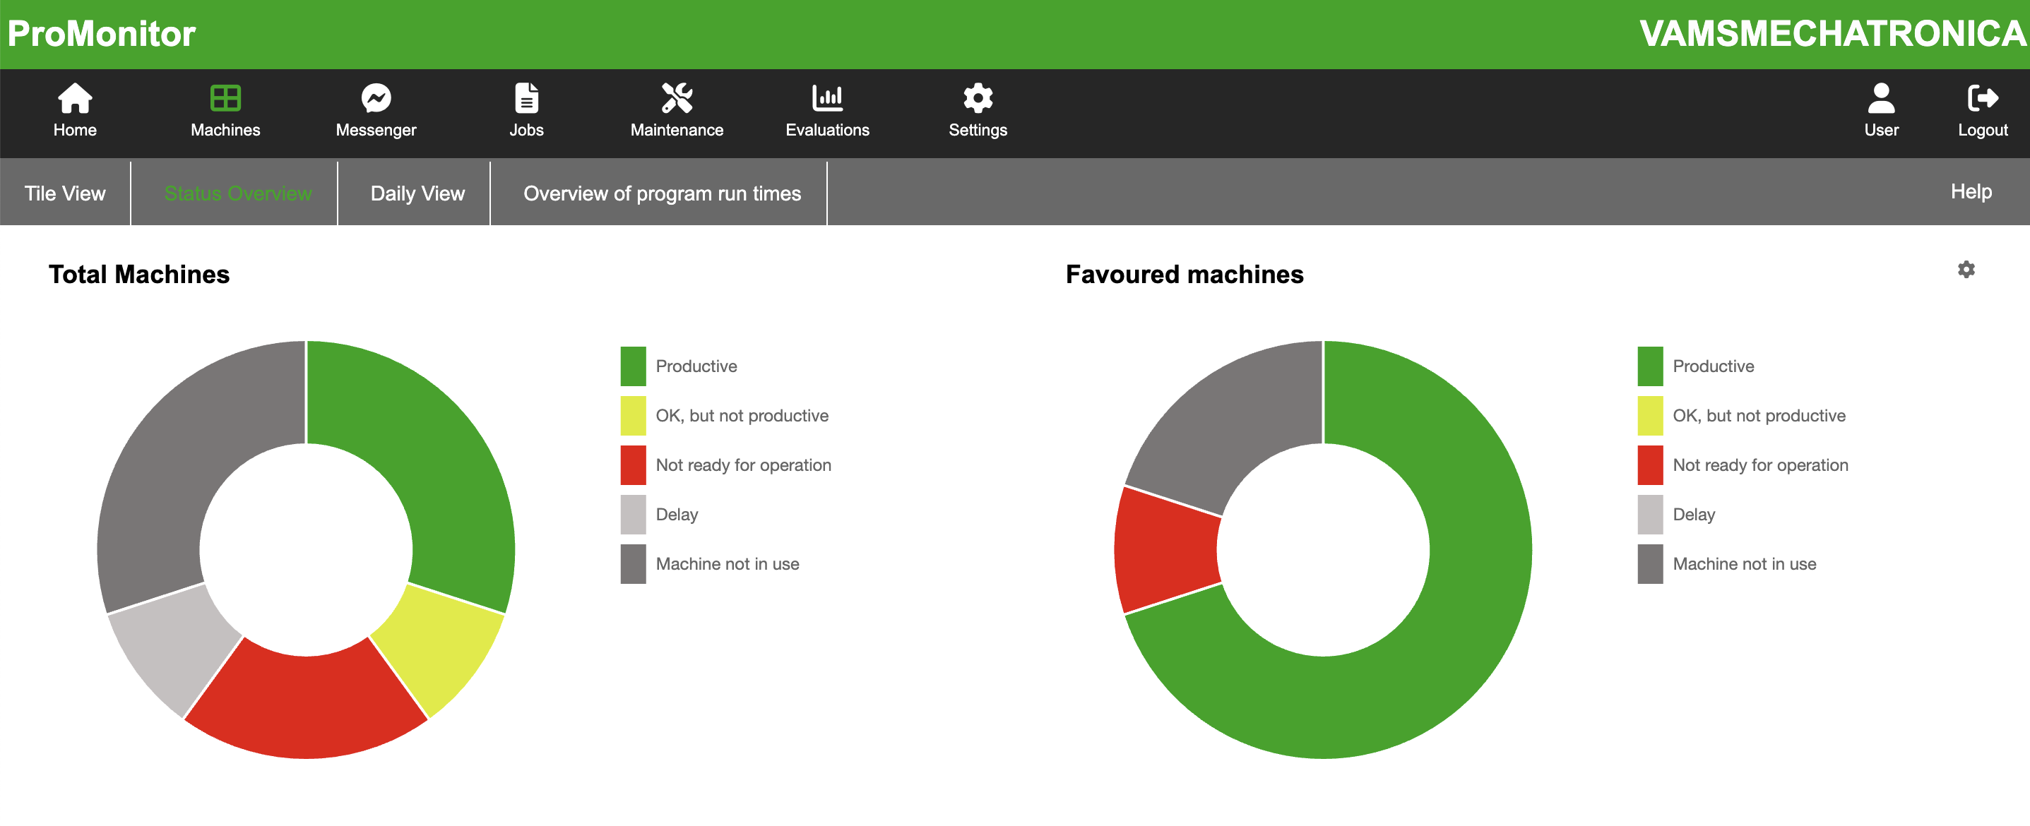Click the Help link
This screenshot has height=826, width=2030.
[1971, 191]
